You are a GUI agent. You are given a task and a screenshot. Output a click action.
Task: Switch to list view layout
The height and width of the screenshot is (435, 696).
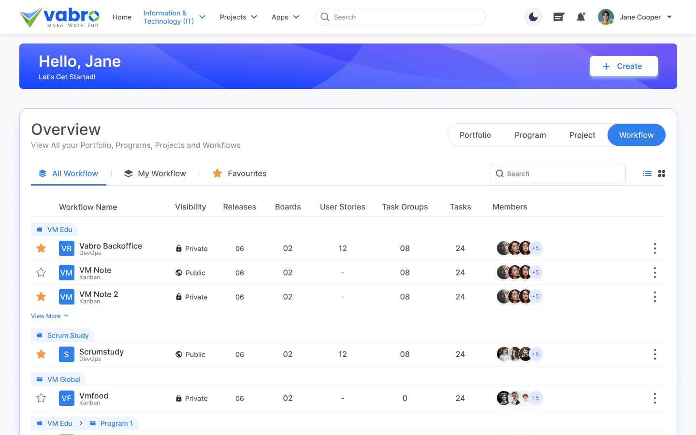(647, 174)
